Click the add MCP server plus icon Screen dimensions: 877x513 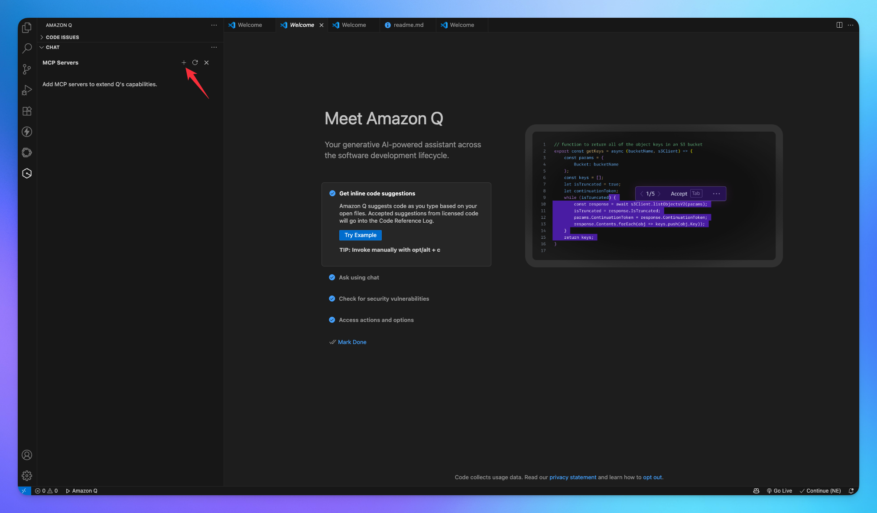[x=184, y=63]
